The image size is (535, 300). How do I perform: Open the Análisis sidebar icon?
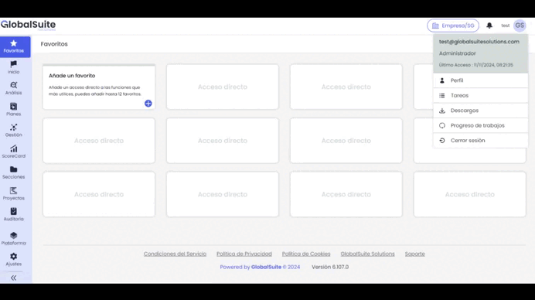pyautogui.click(x=14, y=85)
